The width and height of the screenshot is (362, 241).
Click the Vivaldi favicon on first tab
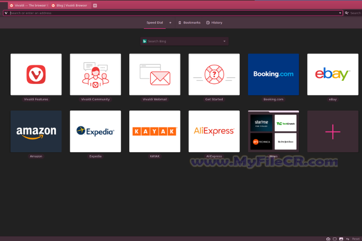coord(12,6)
